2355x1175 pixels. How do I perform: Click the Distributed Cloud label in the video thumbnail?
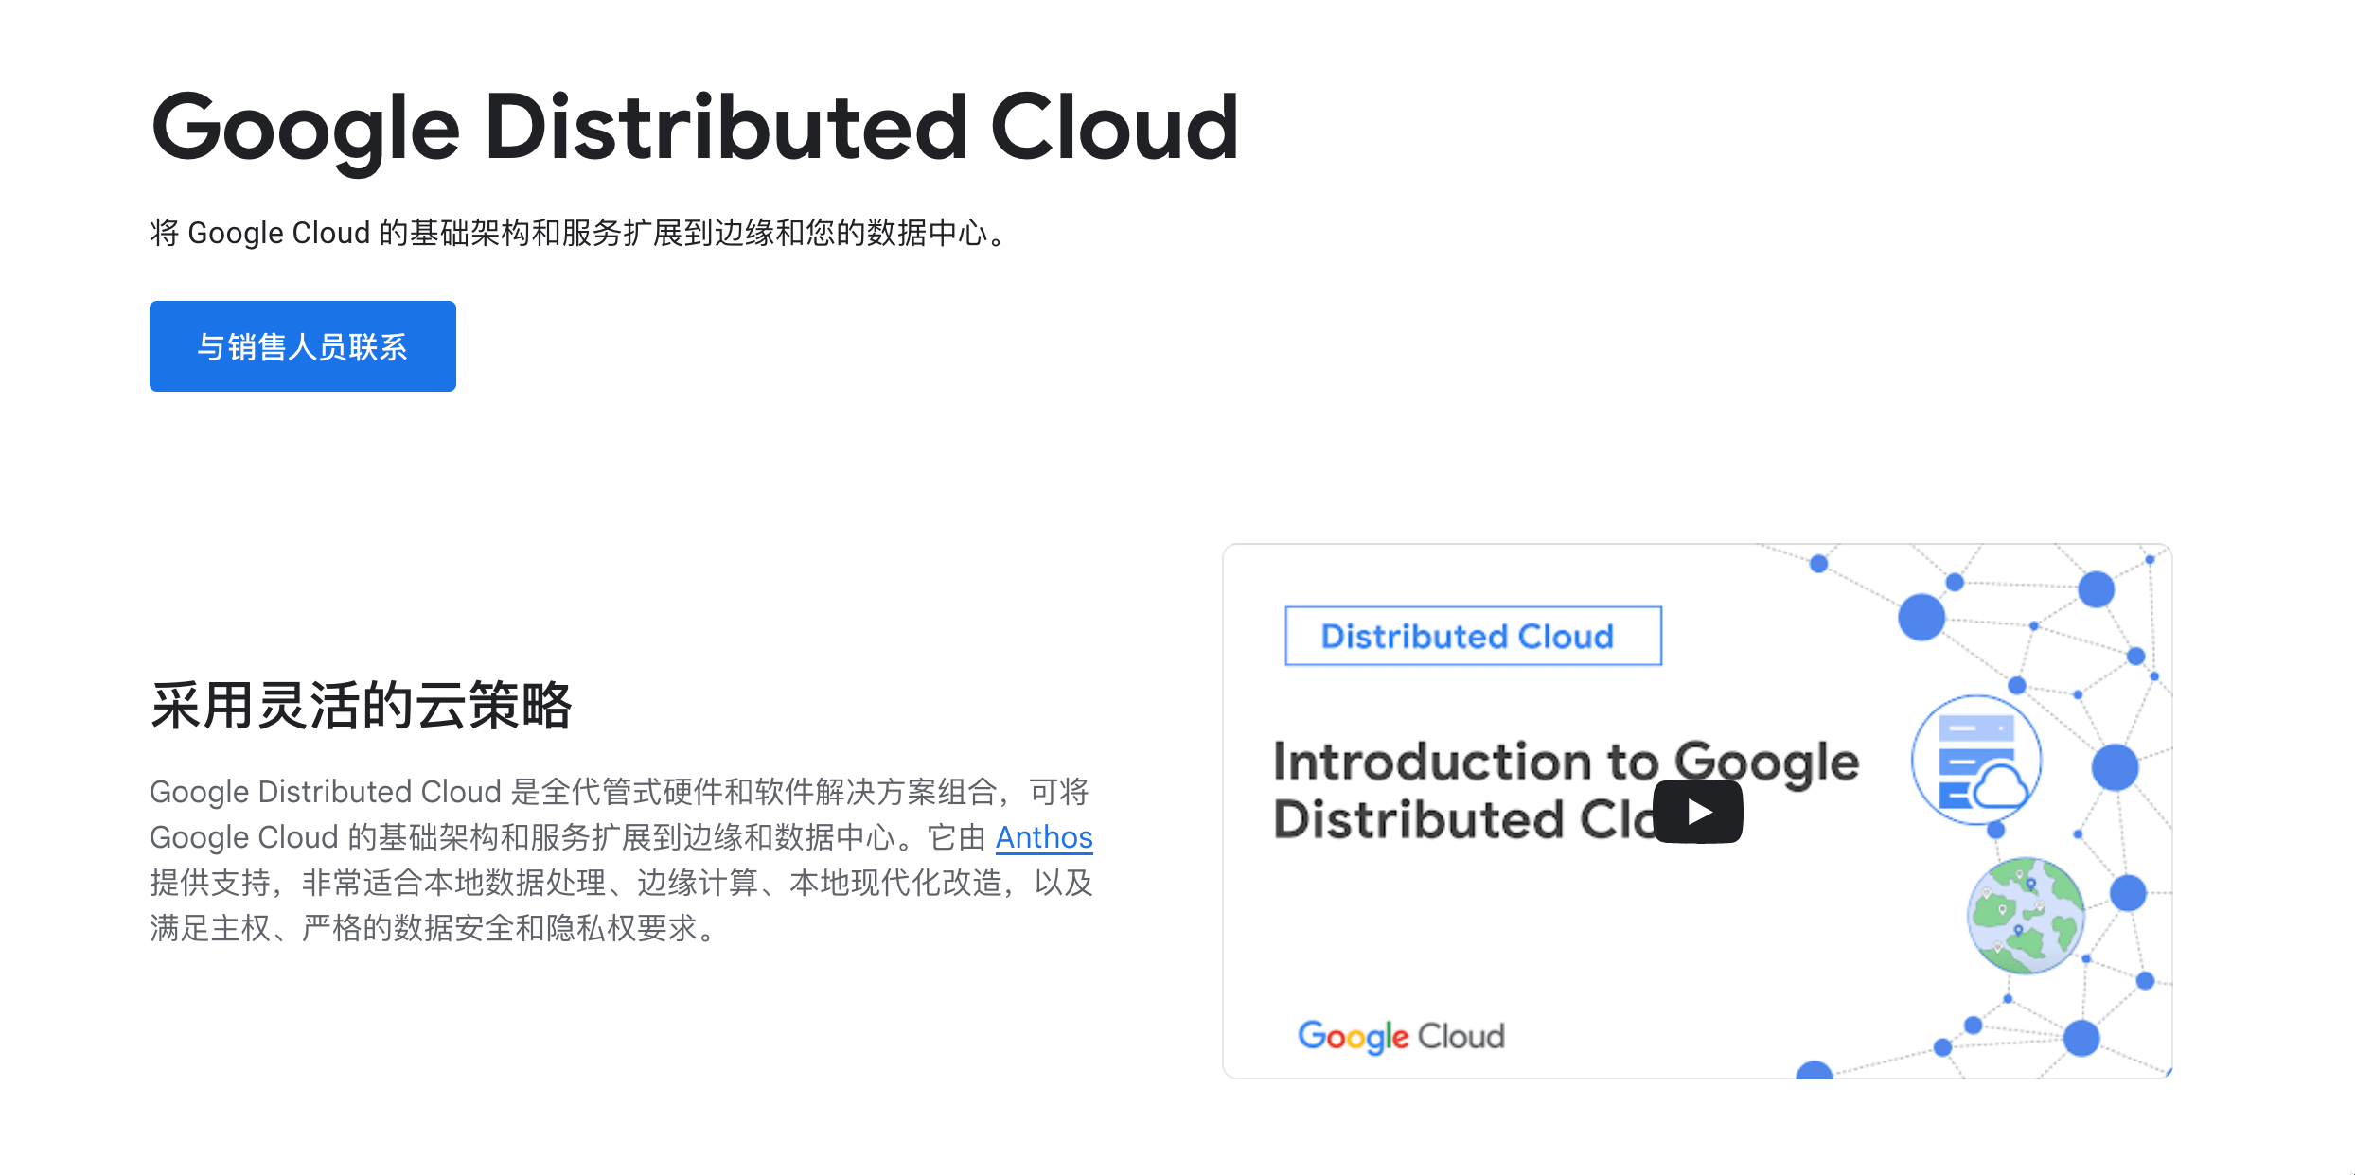coord(1473,636)
